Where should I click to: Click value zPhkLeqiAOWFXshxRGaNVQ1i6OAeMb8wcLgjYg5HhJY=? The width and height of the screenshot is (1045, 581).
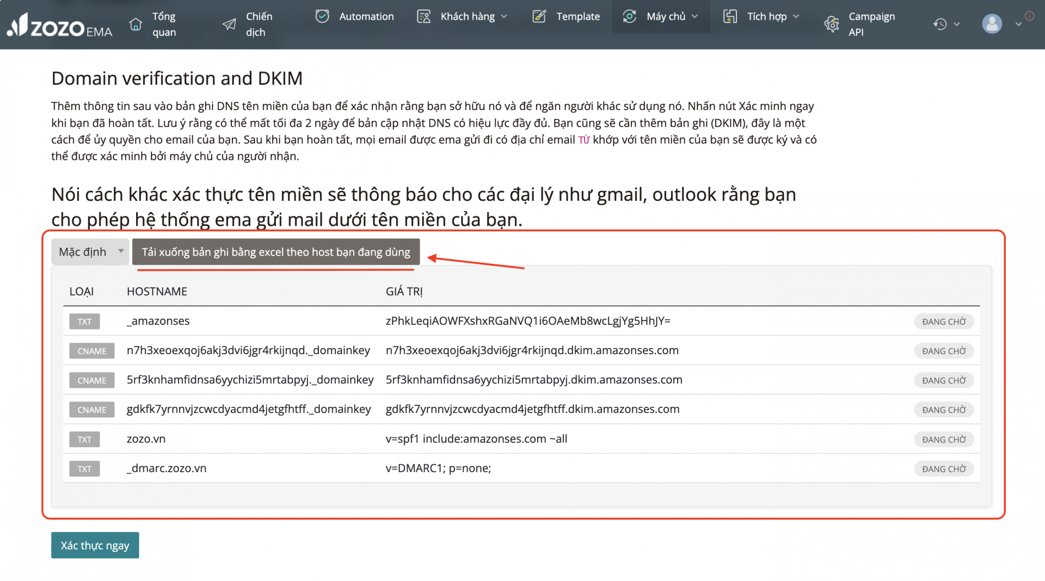point(528,321)
